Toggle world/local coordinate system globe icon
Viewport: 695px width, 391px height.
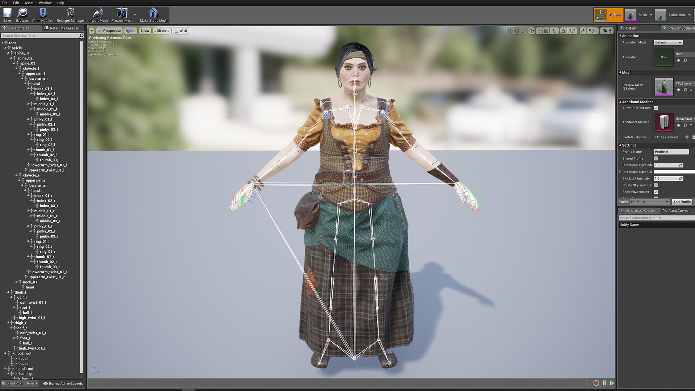pyautogui.click(x=531, y=31)
